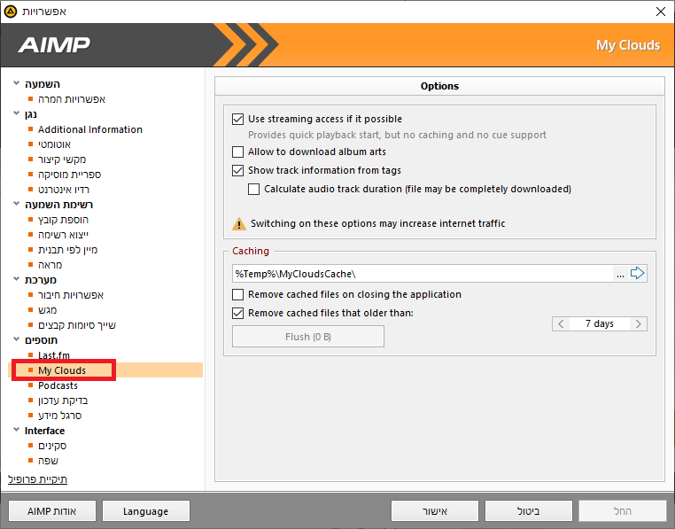This screenshot has width=675, height=529.
Task: Click the Flush (0 B) button
Action: click(x=308, y=337)
